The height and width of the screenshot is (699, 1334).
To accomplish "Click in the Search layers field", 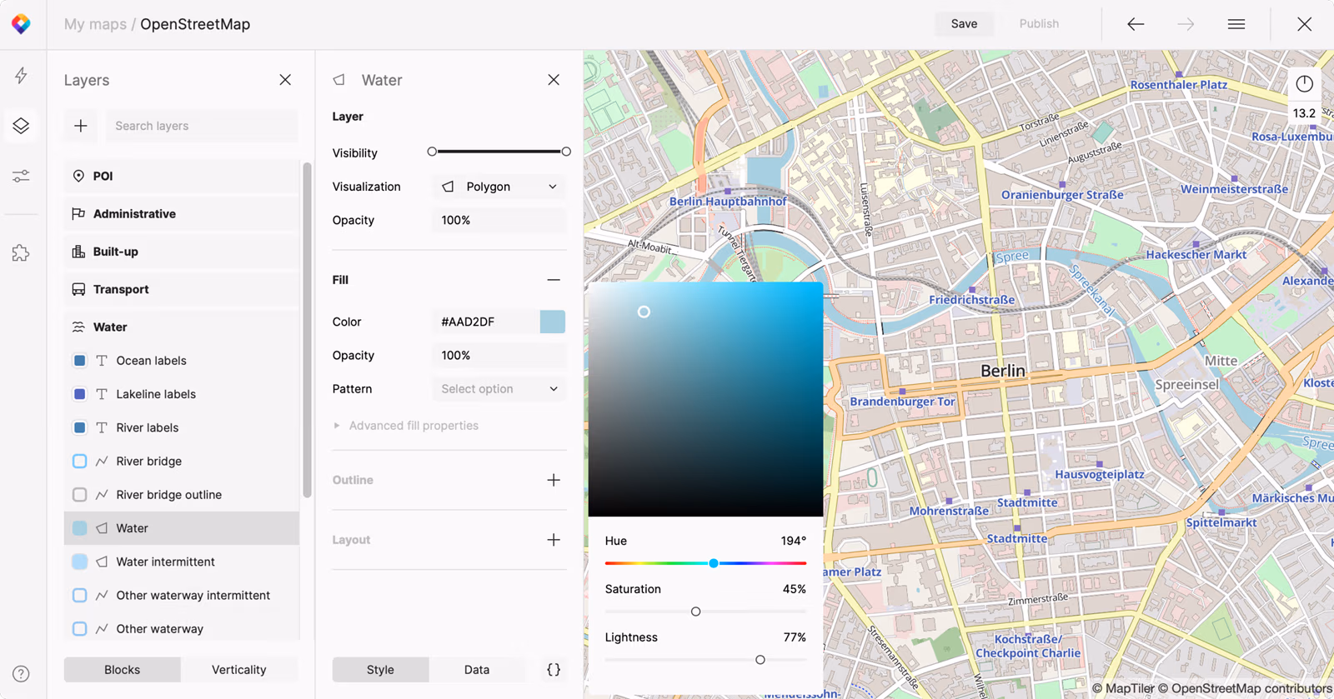I will (x=202, y=126).
